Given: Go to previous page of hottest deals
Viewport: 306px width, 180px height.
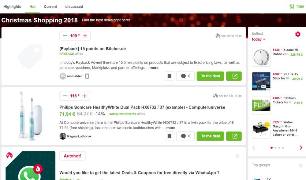Looking at the screenshot, I should coord(254,148).
